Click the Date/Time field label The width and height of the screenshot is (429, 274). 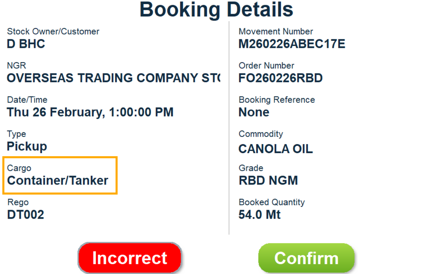[x=27, y=100]
